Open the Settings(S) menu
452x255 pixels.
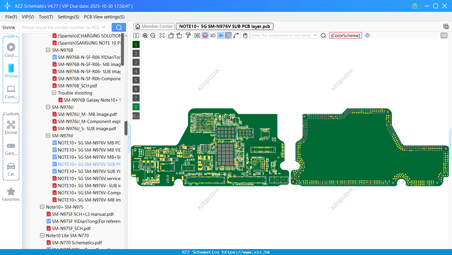click(69, 17)
